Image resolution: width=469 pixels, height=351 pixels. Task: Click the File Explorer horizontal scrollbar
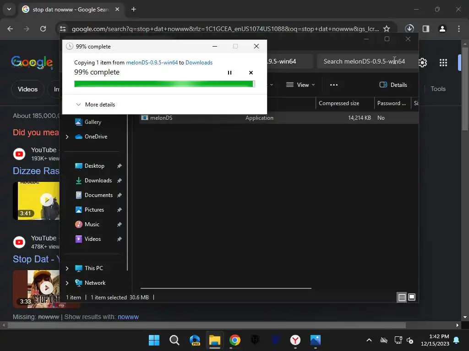coord(226,288)
